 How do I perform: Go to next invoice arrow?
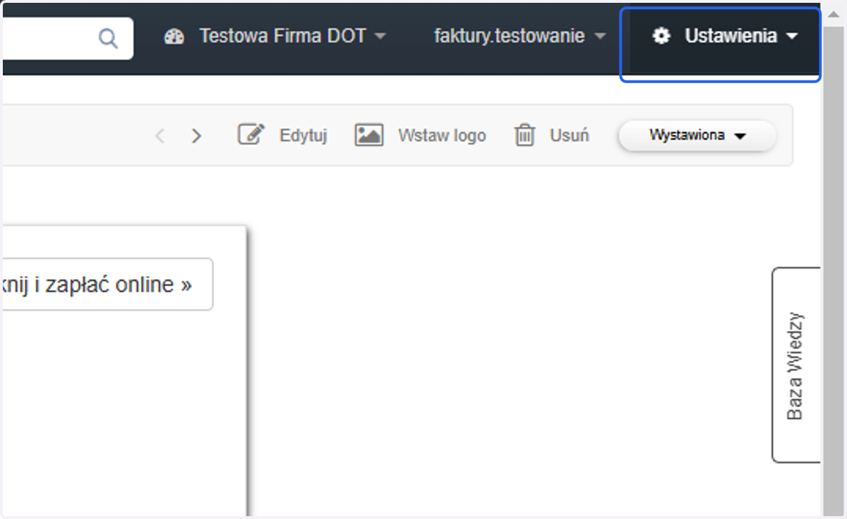196,135
